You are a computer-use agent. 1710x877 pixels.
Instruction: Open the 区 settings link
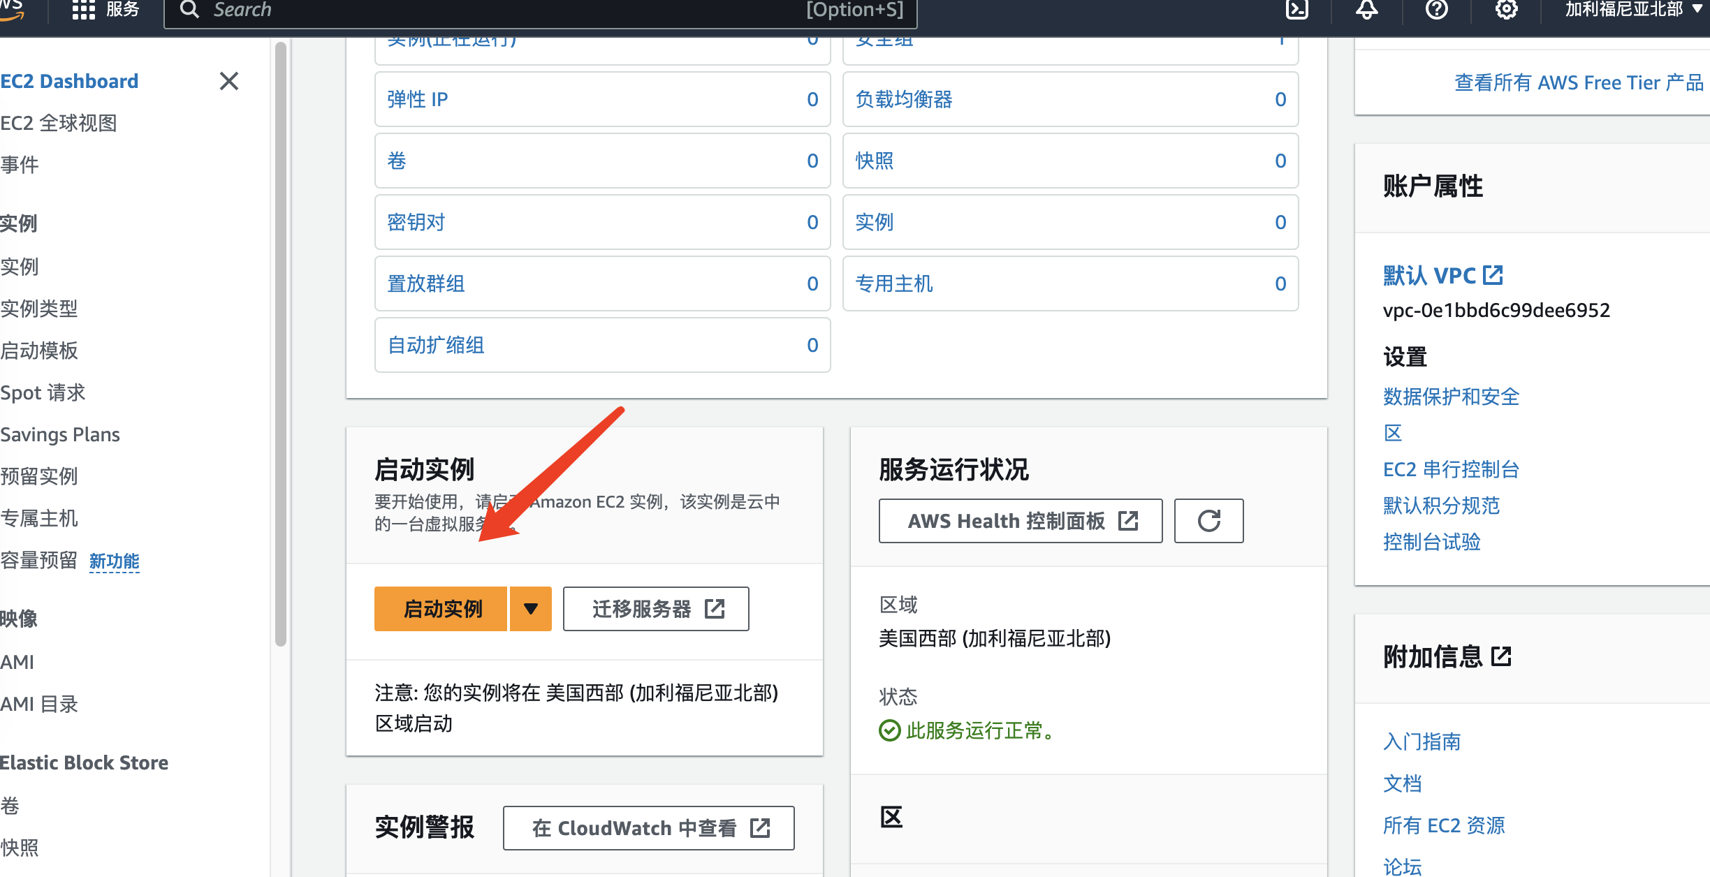point(1393,433)
